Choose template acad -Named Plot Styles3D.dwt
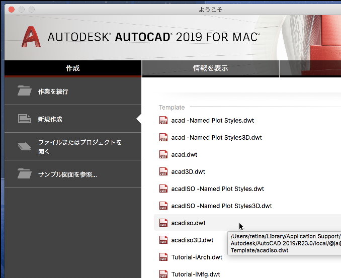 point(216,138)
